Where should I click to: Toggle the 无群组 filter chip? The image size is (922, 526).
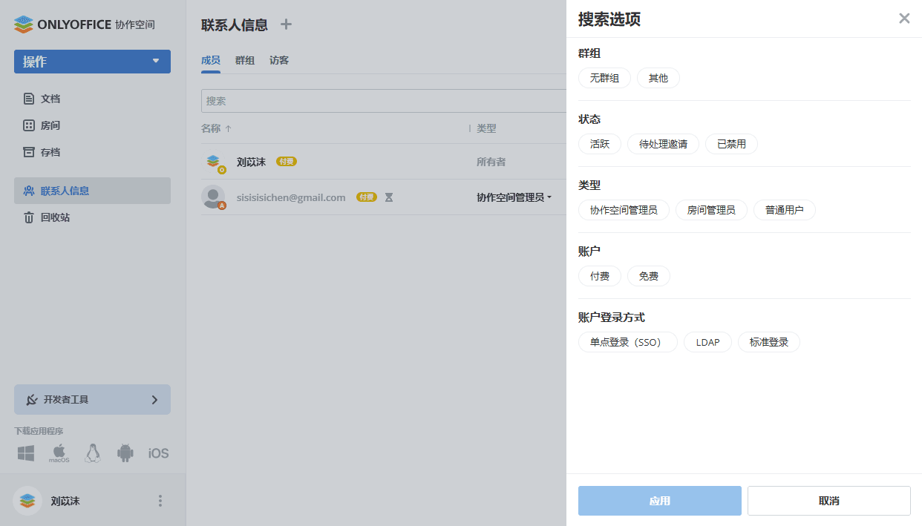pyautogui.click(x=604, y=78)
